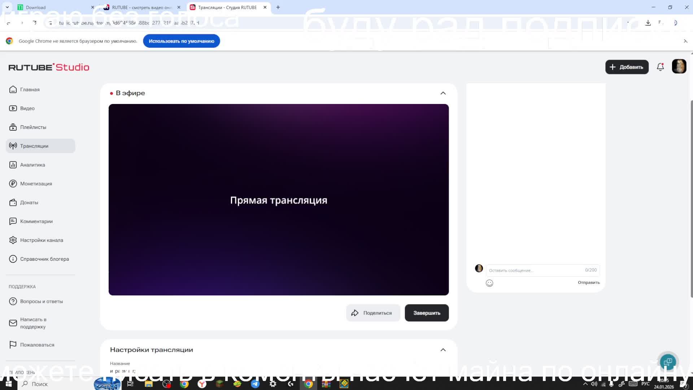
Task: Click the chat message input field
Action: click(x=535, y=270)
